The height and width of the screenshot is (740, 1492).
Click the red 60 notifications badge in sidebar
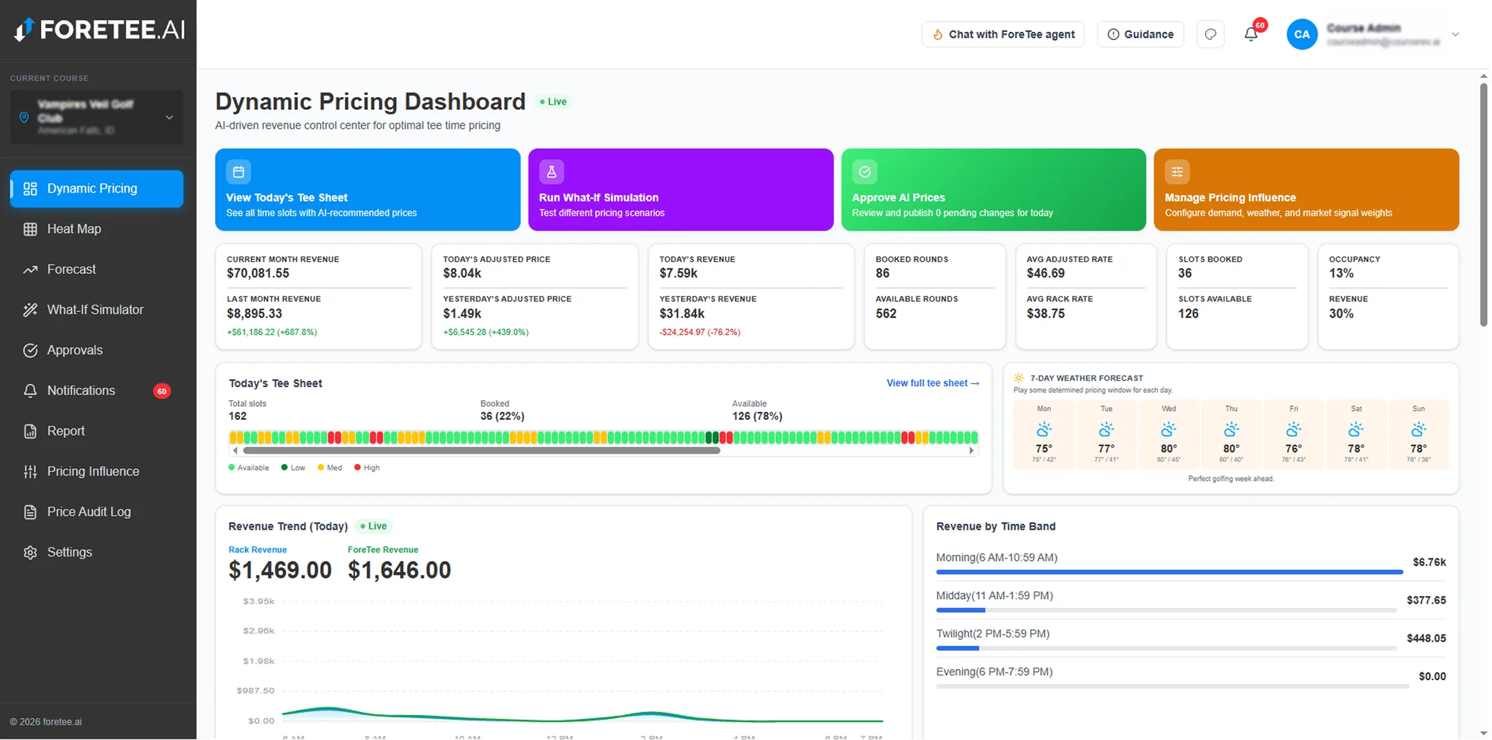tap(161, 391)
